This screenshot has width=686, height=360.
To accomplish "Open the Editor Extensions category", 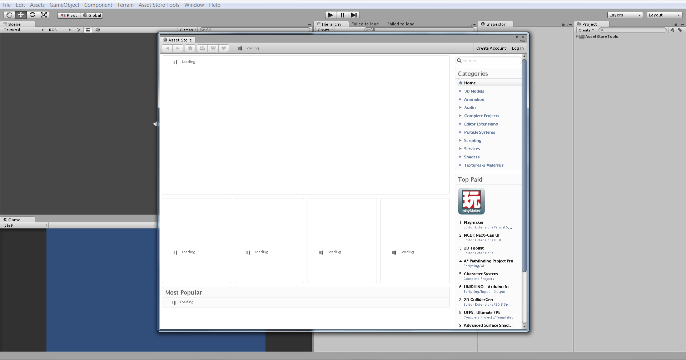I will tap(481, 124).
